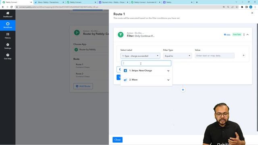The width and height of the screenshot is (258, 145).
Task: Collapse the Filter step with the chevron
Action: point(248,35)
